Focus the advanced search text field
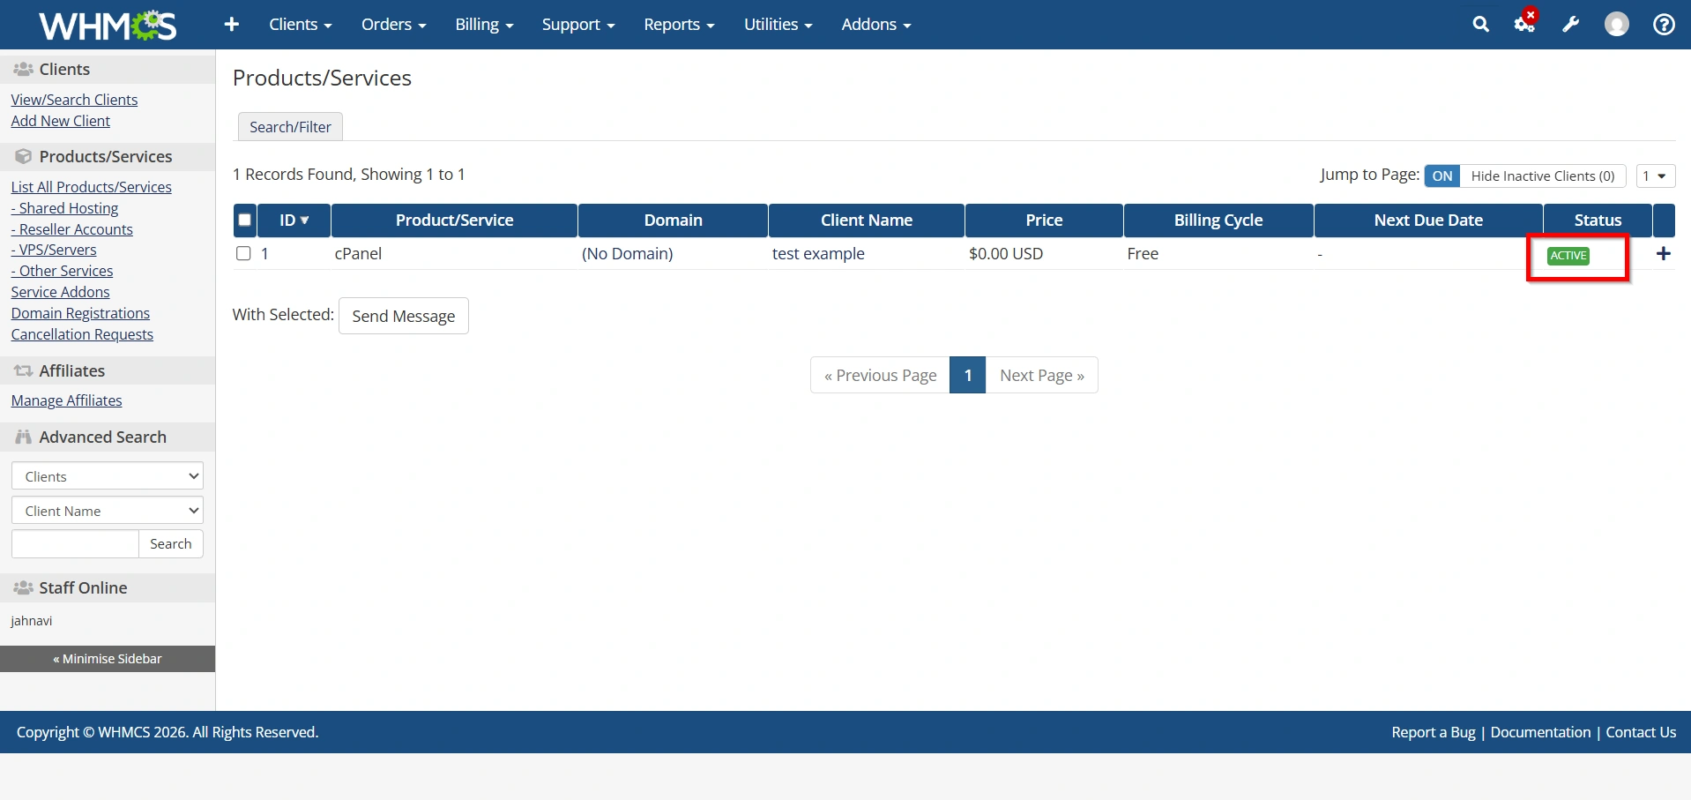 (x=75, y=544)
